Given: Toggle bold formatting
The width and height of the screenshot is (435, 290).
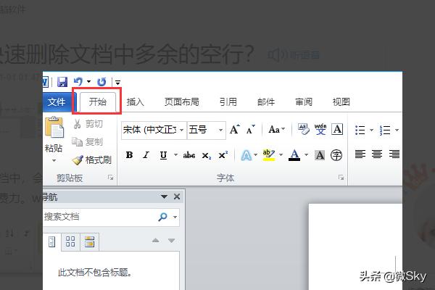Looking at the screenshot, I should 129,155.
